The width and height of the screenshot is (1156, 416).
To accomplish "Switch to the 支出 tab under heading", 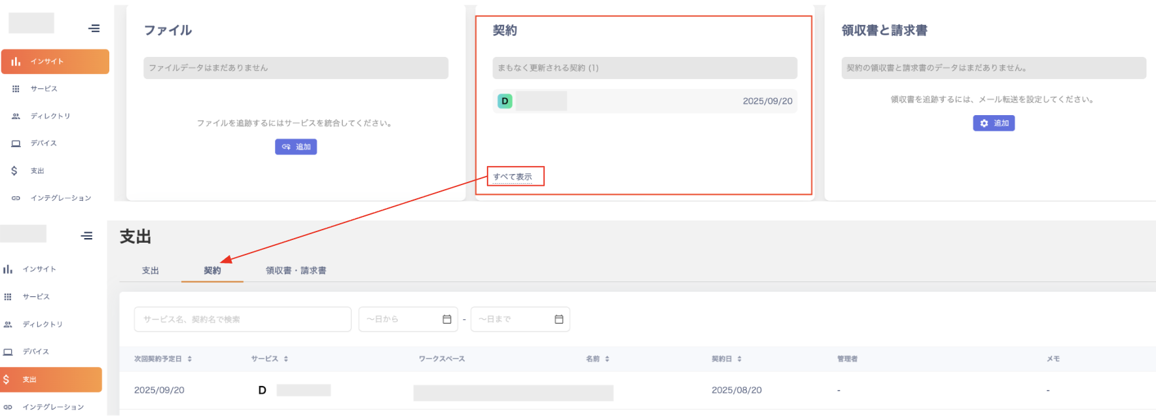I will (x=151, y=271).
